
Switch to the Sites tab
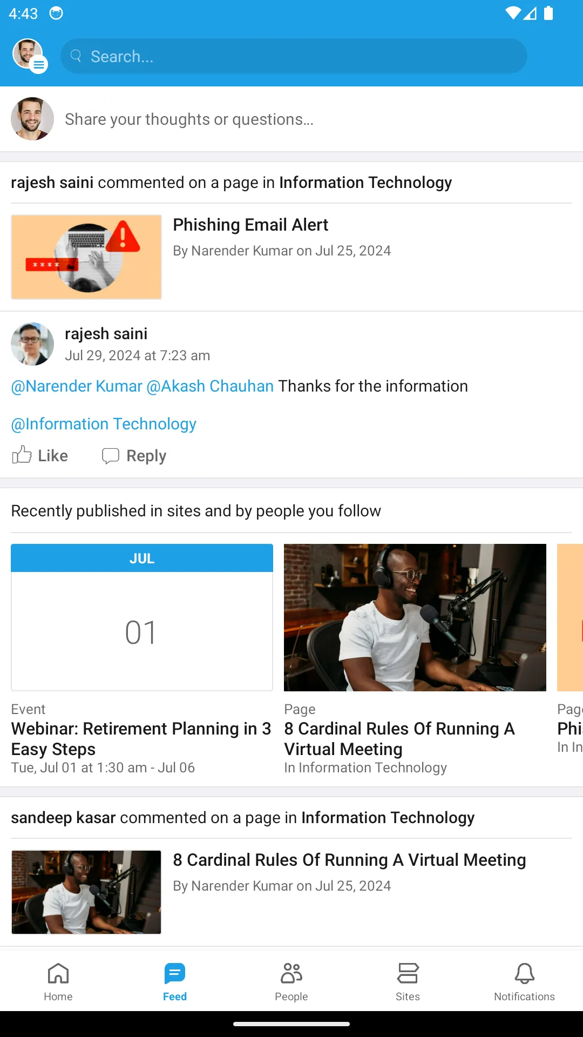coord(408,981)
